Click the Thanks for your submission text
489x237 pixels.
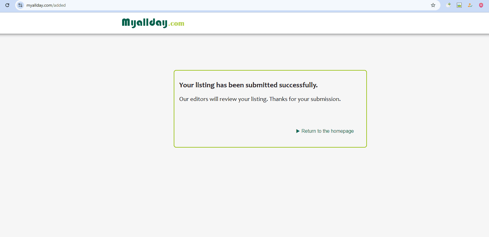click(305, 99)
